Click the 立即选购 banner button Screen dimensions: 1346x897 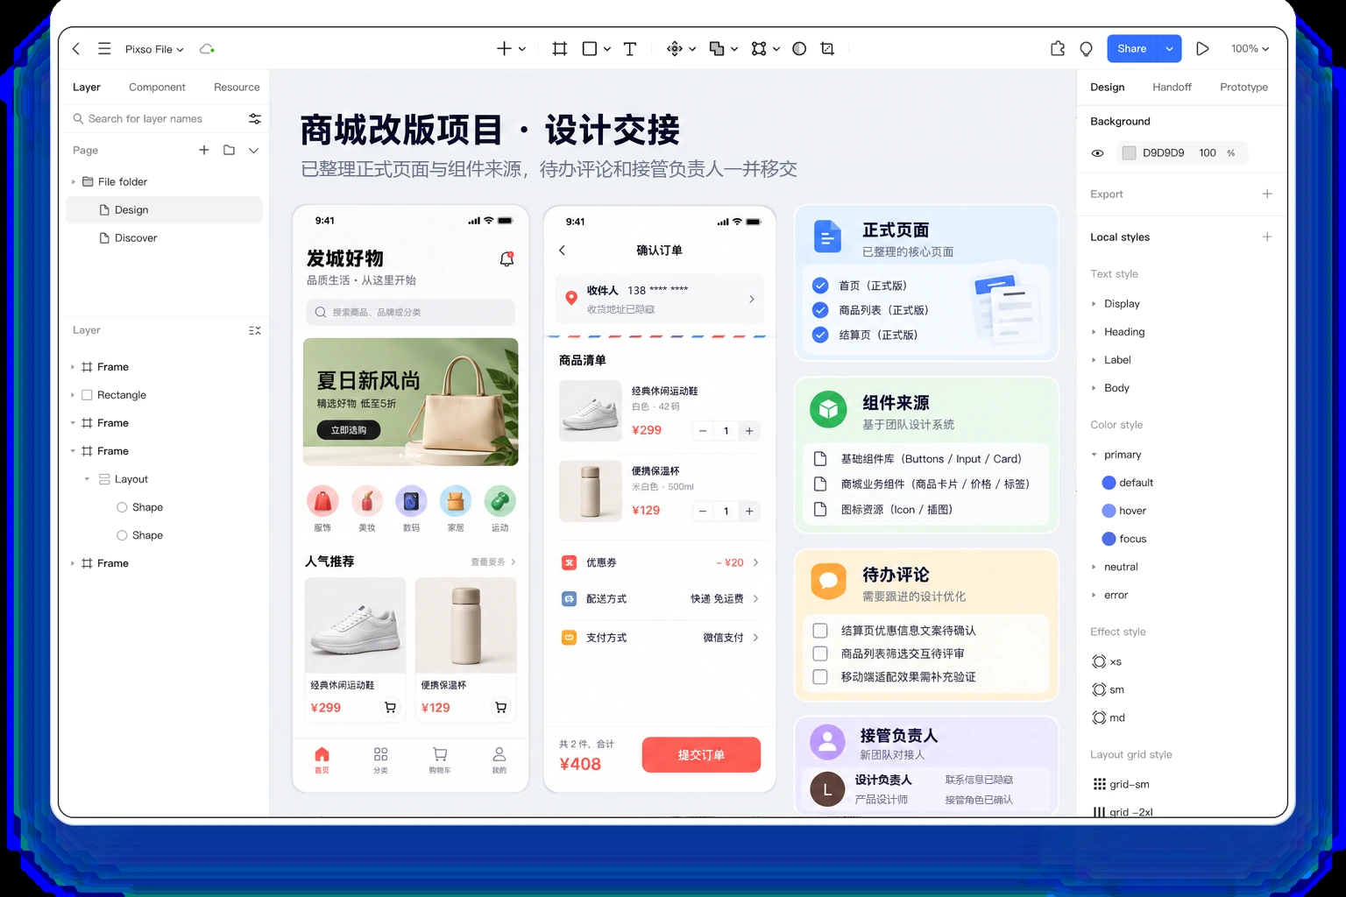349,430
